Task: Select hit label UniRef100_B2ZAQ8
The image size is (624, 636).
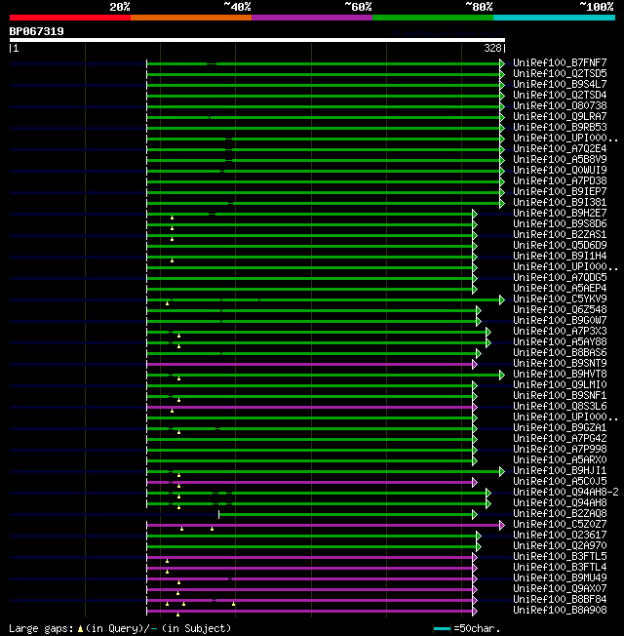Action: (x=560, y=514)
